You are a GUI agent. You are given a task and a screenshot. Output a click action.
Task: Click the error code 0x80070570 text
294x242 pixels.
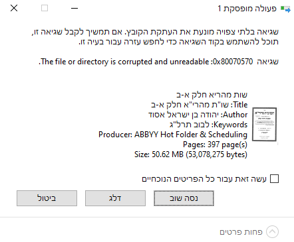[233, 62]
